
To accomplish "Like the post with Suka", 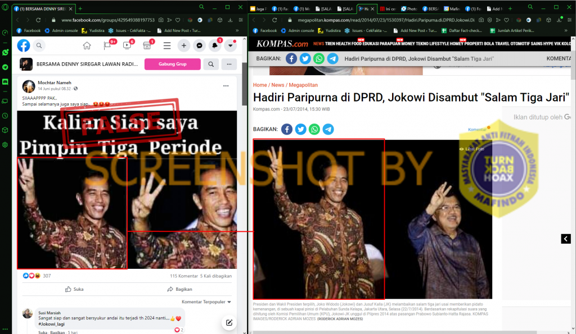I will [x=75, y=289].
